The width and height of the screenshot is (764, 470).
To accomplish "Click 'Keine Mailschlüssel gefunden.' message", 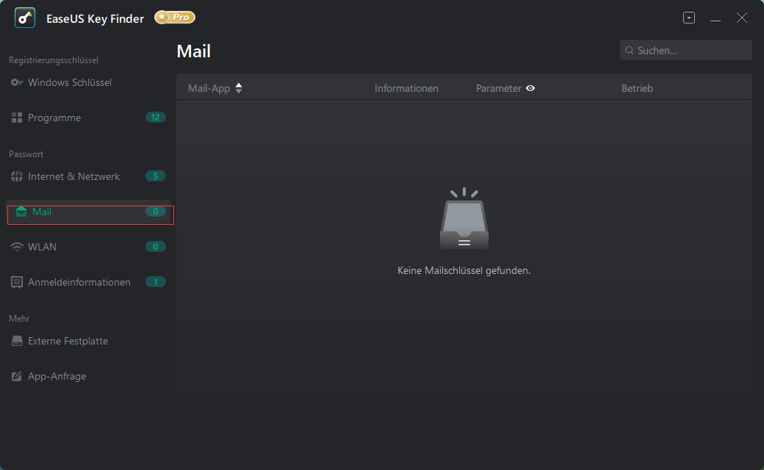I will (x=464, y=270).
